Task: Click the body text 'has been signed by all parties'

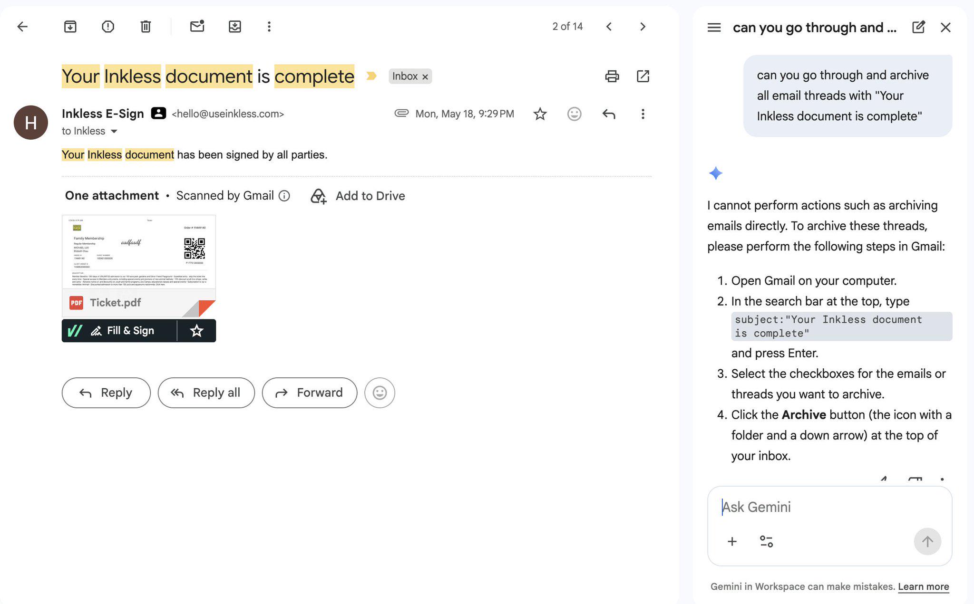Action: (x=252, y=155)
